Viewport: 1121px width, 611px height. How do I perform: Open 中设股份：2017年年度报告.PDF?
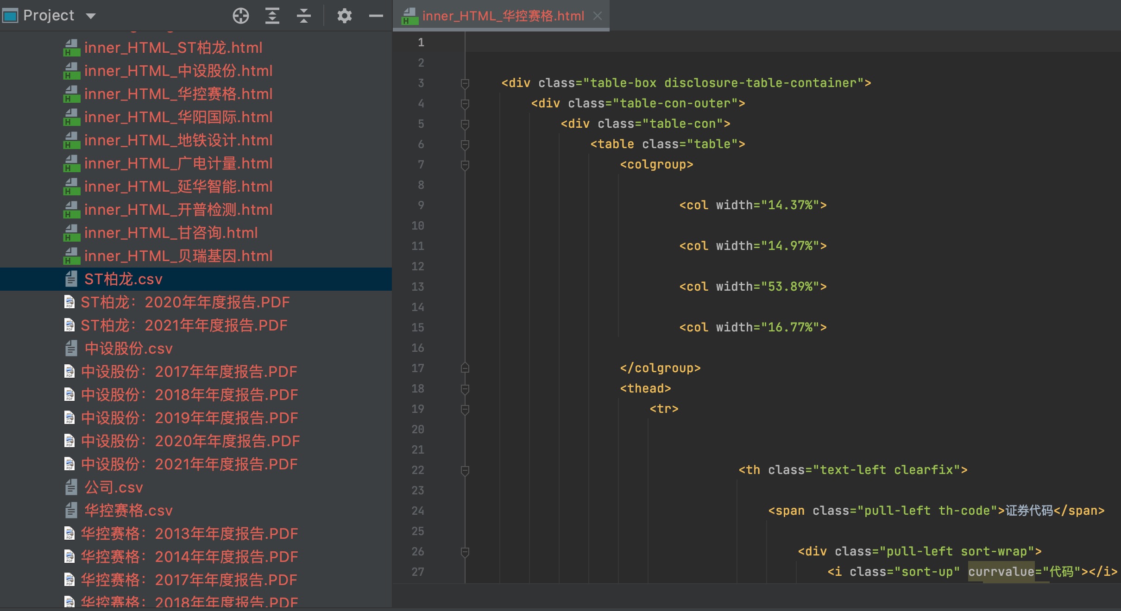click(x=189, y=372)
